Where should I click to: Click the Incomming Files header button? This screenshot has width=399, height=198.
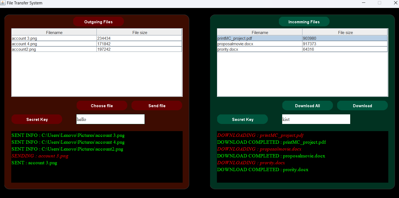coord(304,22)
